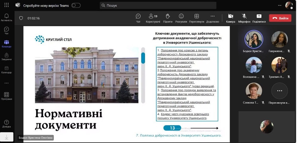Show the Користувачі participants list
This screenshot has width=297, height=143.
(x=153, y=18)
